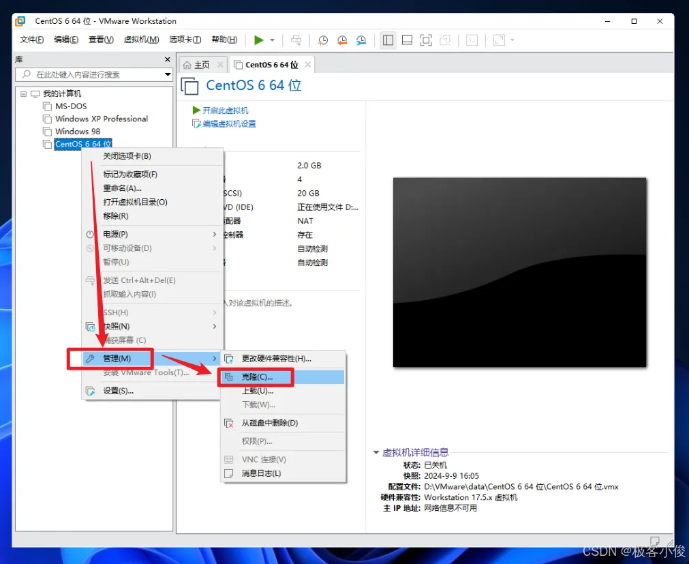689x564 pixels.
Task: Click the library search input field
Action: 94,74
